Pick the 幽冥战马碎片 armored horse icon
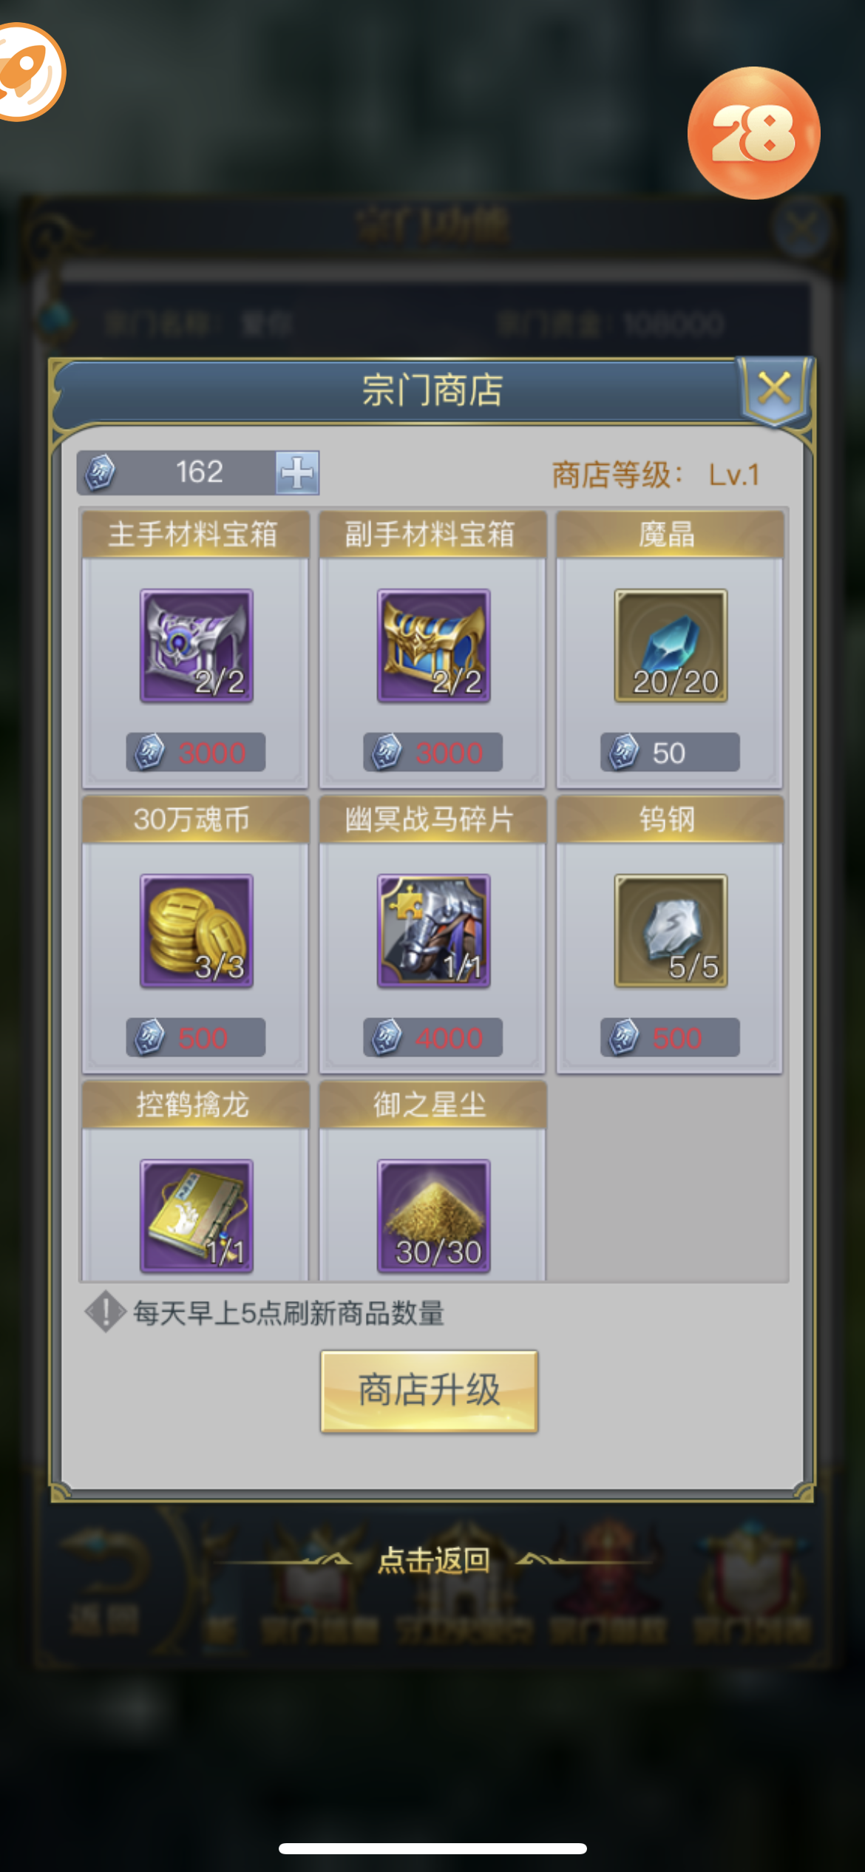The height and width of the screenshot is (1872, 865). [x=434, y=931]
